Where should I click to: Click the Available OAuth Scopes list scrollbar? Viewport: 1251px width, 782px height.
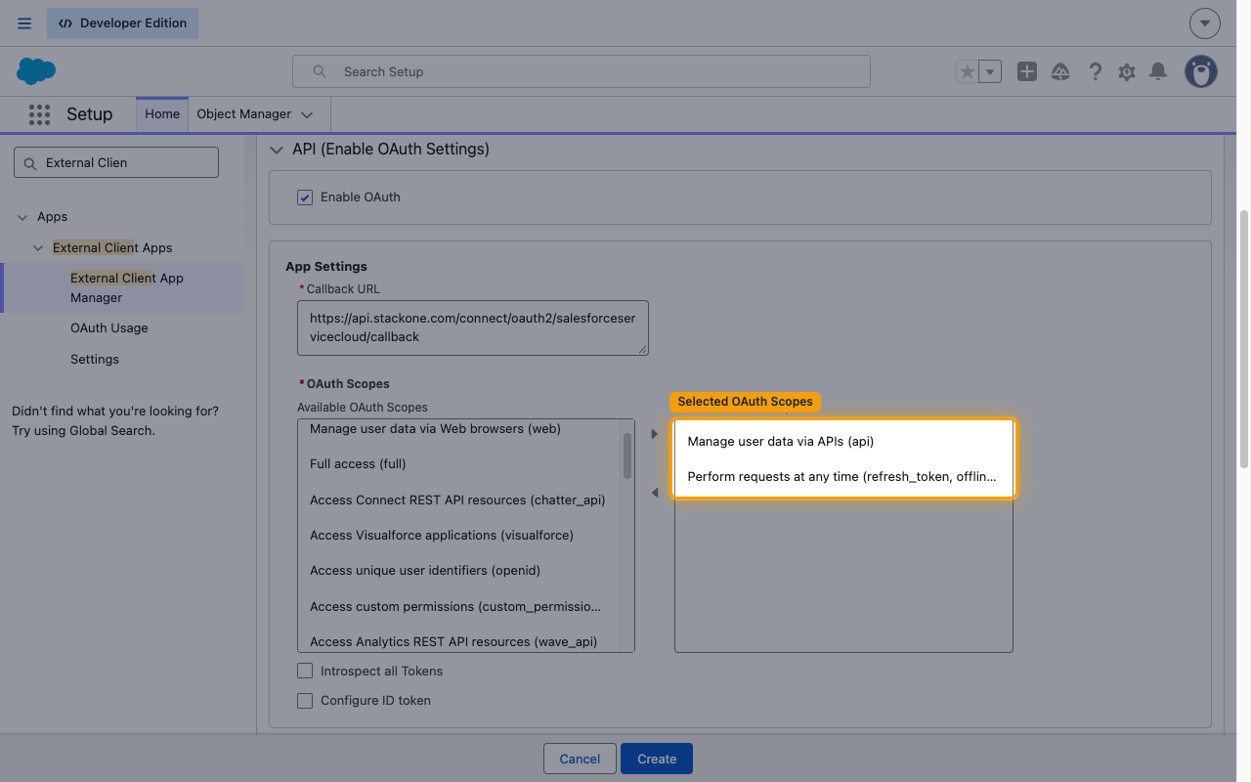point(627,456)
